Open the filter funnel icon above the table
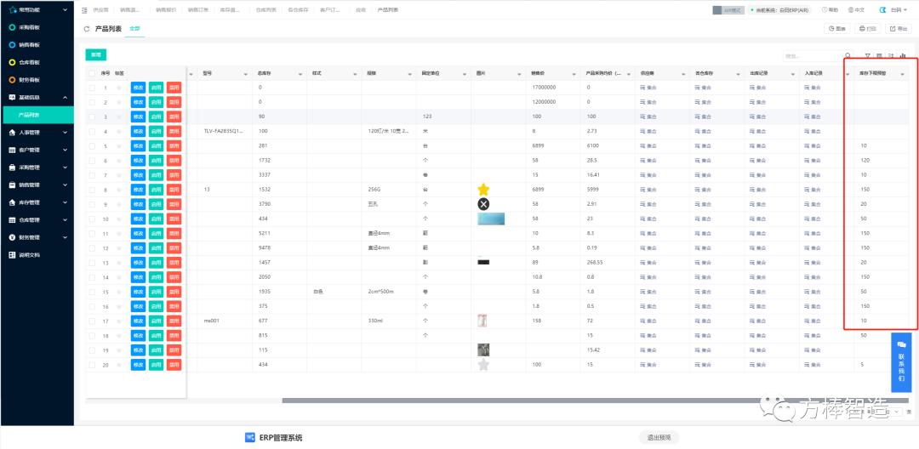Image resolution: width=919 pixels, height=449 pixels. click(x=868, y=55)
